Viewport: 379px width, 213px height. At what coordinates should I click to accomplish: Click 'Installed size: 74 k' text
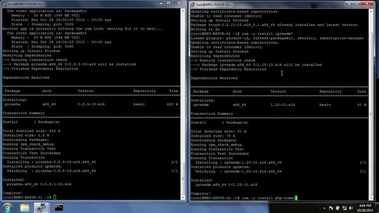(x=213, y=135)
